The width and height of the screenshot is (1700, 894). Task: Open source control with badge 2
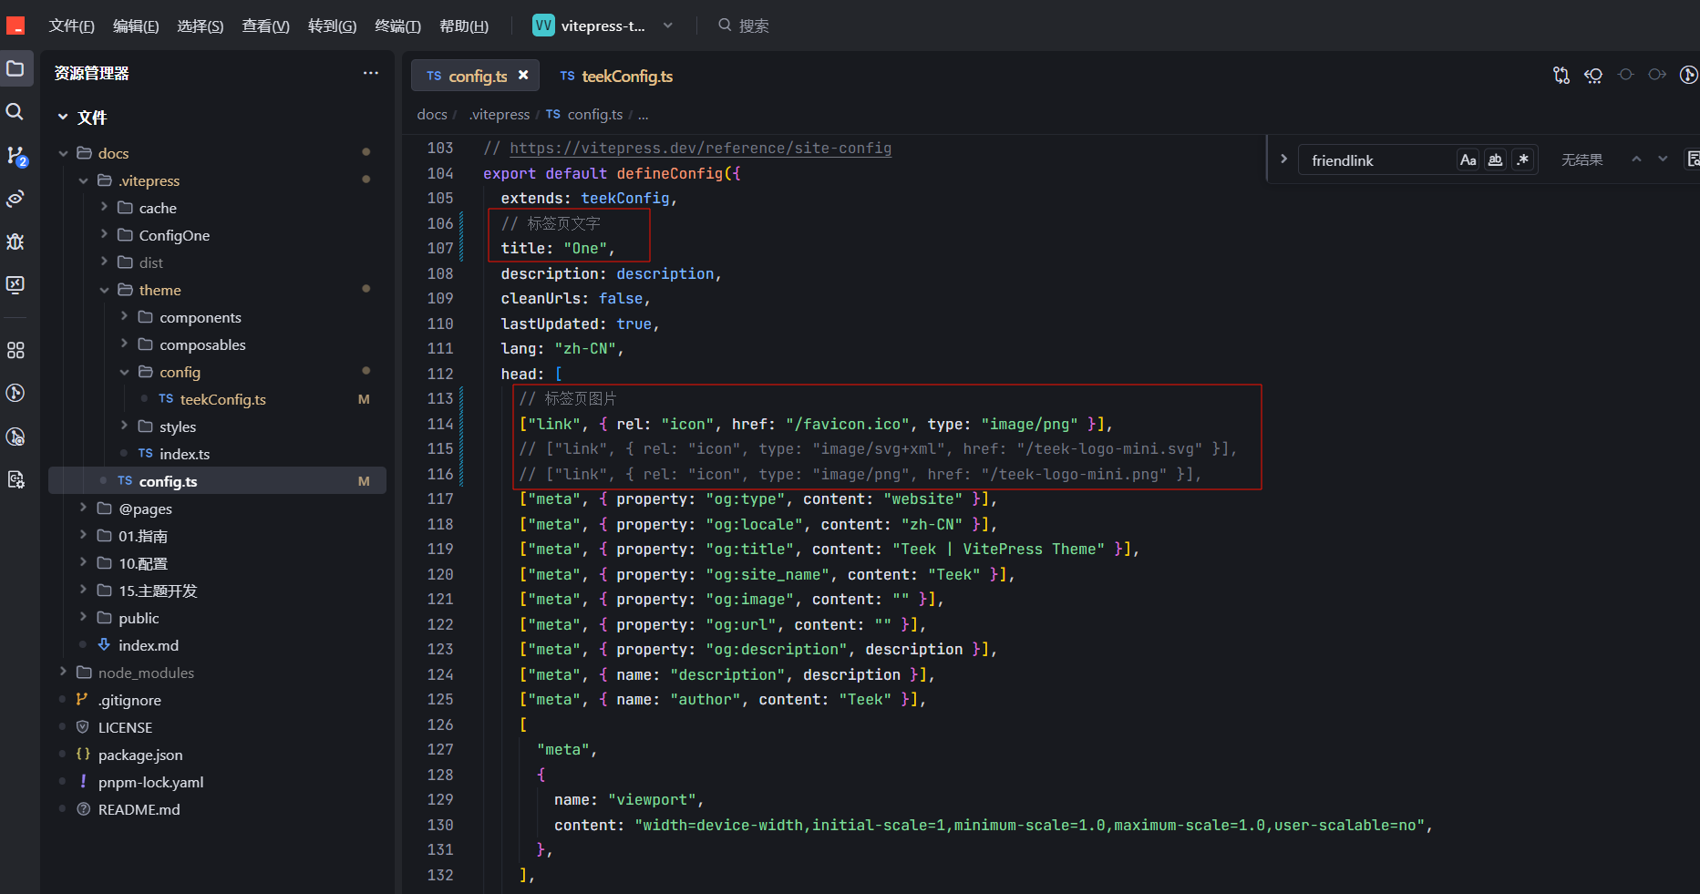[15, 156]
